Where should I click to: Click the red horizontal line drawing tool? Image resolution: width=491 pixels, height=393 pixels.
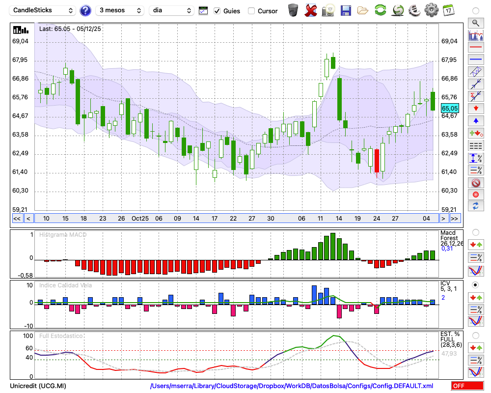pos(475,48)
